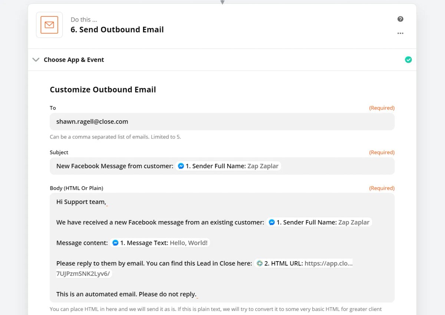Click the Messenger icon in Subject pill
445x315 pixels.
[x=181, y=166]
